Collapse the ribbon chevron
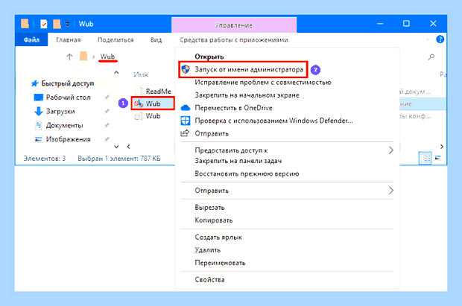462x306 pixels. pyautogui.click(x=427, y=39)
